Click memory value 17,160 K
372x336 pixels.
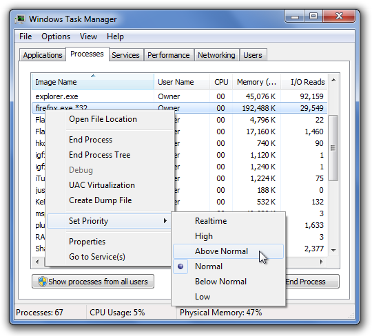(x=260, y=132)
